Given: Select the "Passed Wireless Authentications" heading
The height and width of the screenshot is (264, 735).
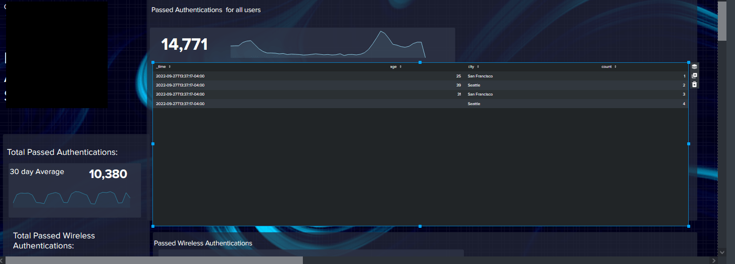Looking at the screenshot, I should [x=203, y=243].
